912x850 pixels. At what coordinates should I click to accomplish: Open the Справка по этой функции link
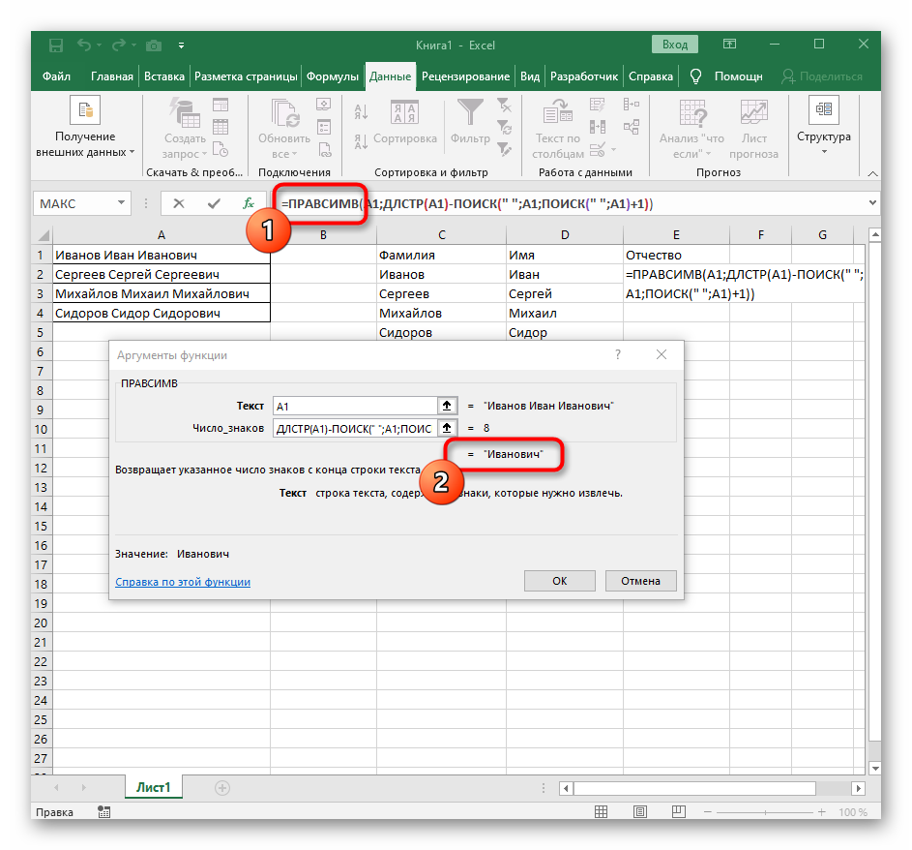pos(183,582)
